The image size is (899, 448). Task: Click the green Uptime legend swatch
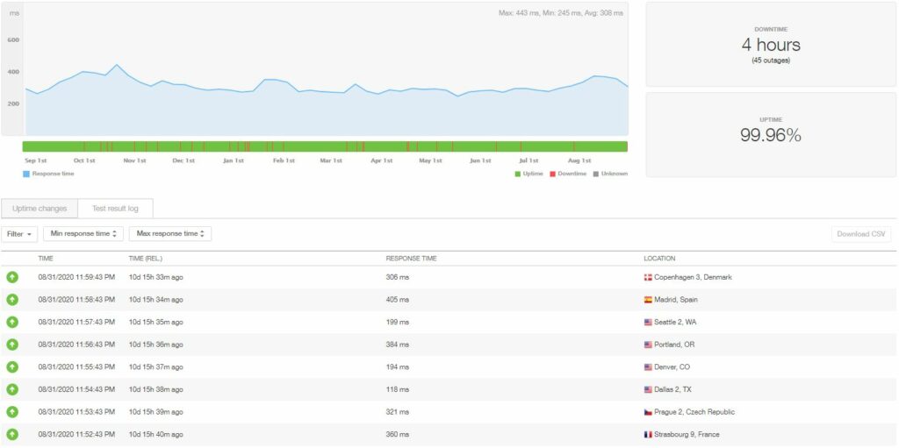click(518, 174)
